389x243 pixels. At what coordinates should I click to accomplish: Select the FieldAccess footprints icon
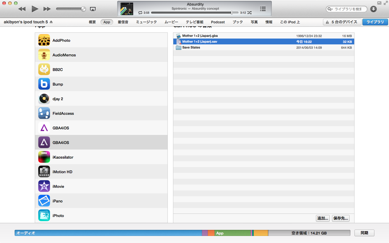click(44, 113)
